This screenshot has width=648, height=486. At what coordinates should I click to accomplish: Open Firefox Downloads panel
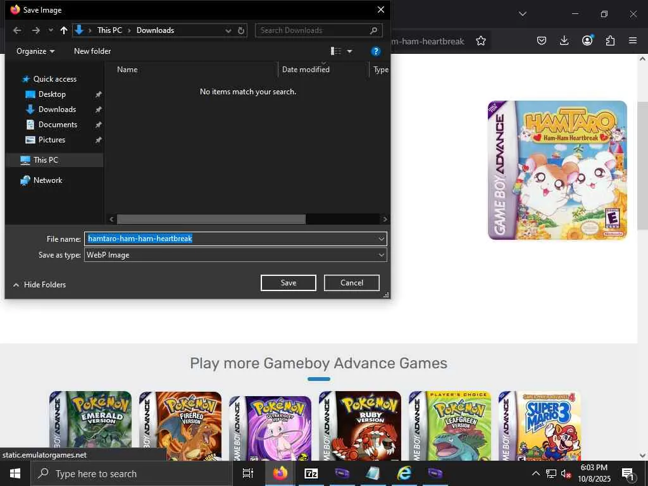564,40
